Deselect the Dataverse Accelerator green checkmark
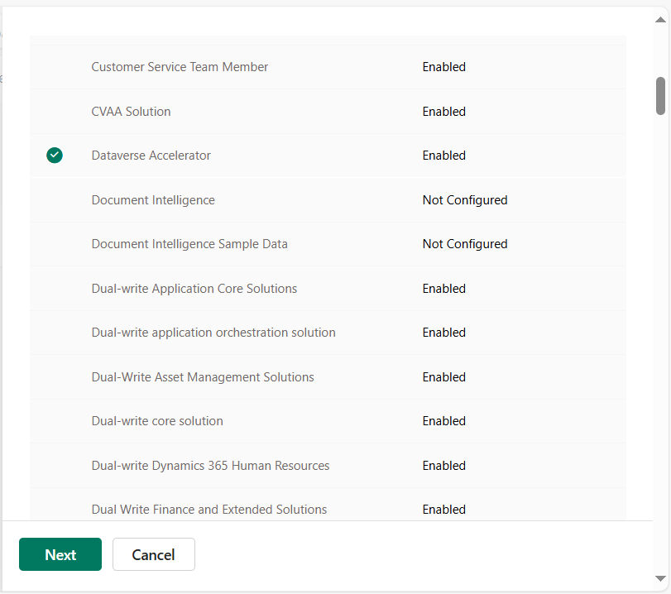 click(55, 156)
